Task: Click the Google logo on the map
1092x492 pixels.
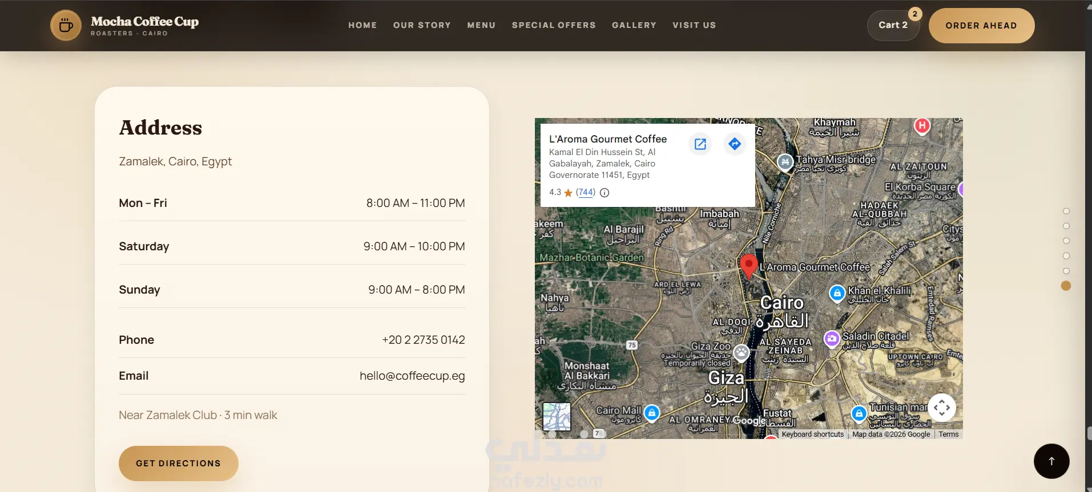Action: coord(749,421)
